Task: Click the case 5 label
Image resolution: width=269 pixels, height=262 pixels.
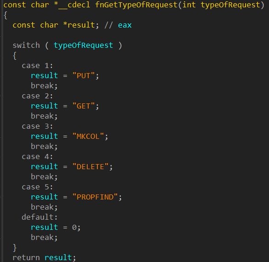Action: coord(37,187)
